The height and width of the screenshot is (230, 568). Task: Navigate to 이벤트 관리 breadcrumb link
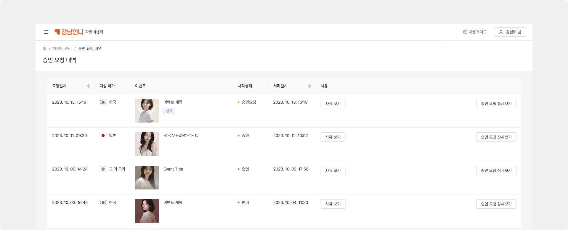(62, 49)
